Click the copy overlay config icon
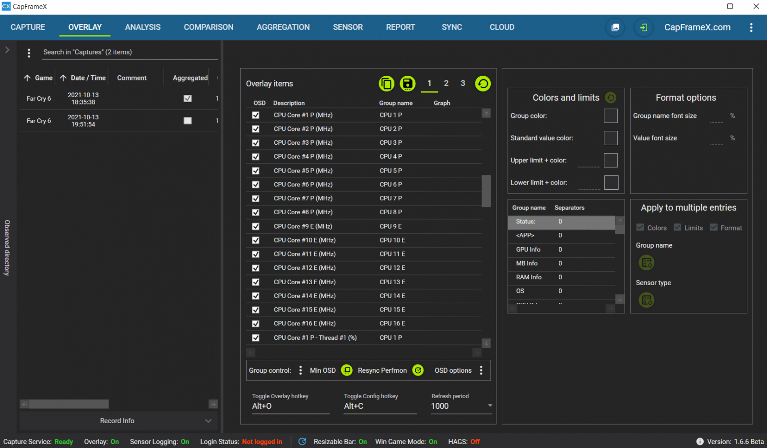The width and height of the screenshot is (767, 448). (386, 84)
